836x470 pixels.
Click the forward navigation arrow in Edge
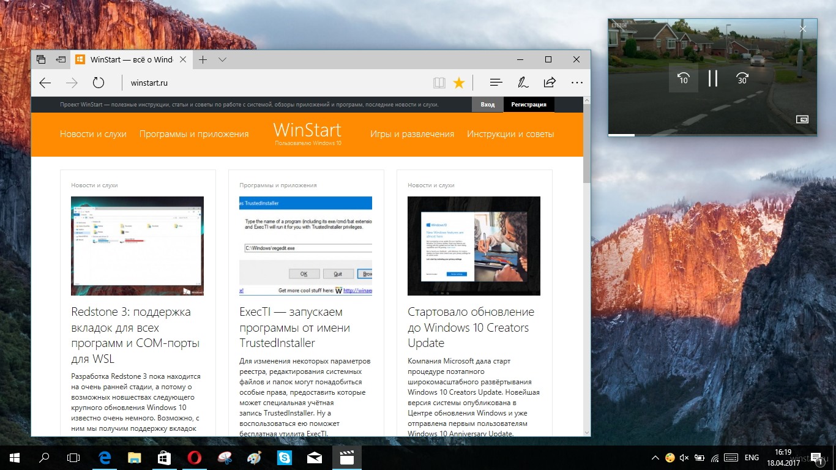72,83
